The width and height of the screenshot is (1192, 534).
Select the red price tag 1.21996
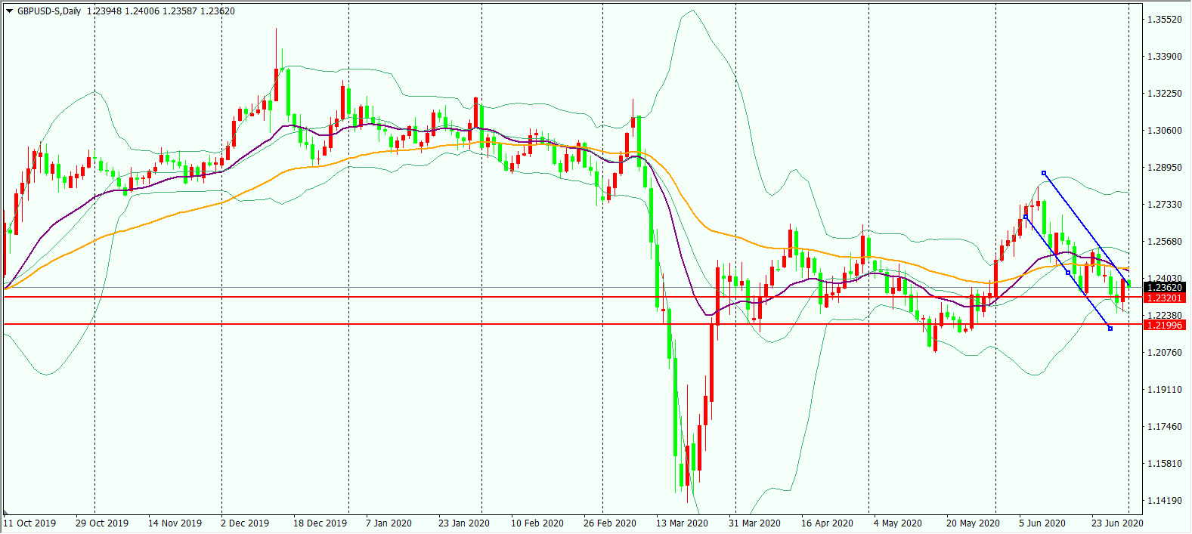coord(1165,325)
